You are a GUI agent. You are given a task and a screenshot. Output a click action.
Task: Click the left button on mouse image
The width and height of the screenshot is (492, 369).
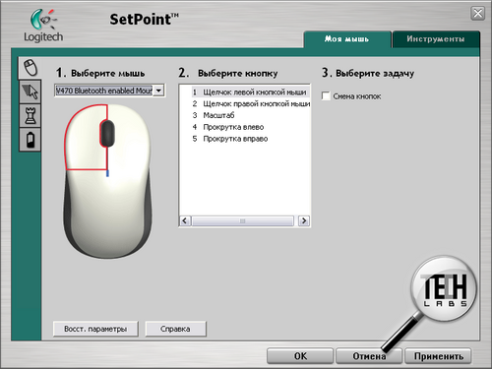86,138
